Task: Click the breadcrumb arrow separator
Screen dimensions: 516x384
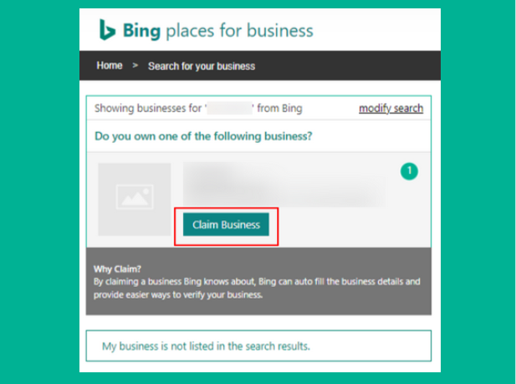Action: tap(135, 65)
